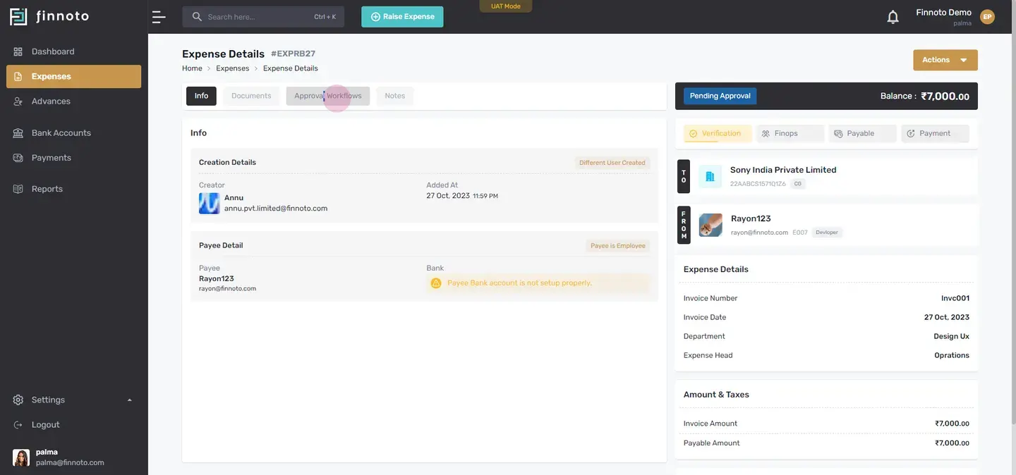Click the magnifier icon in search bar

coord(197,17)
